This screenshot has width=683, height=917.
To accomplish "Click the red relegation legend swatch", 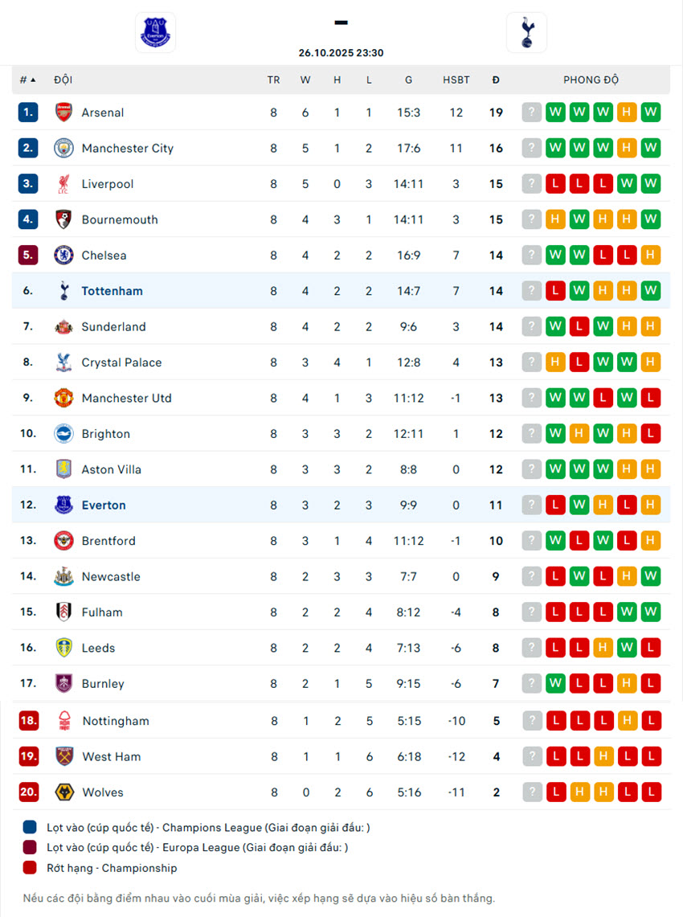I will click(x=30, y=868).
